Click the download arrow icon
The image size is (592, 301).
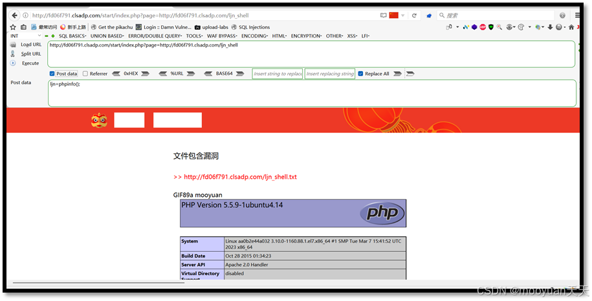(x=550, y=27)
